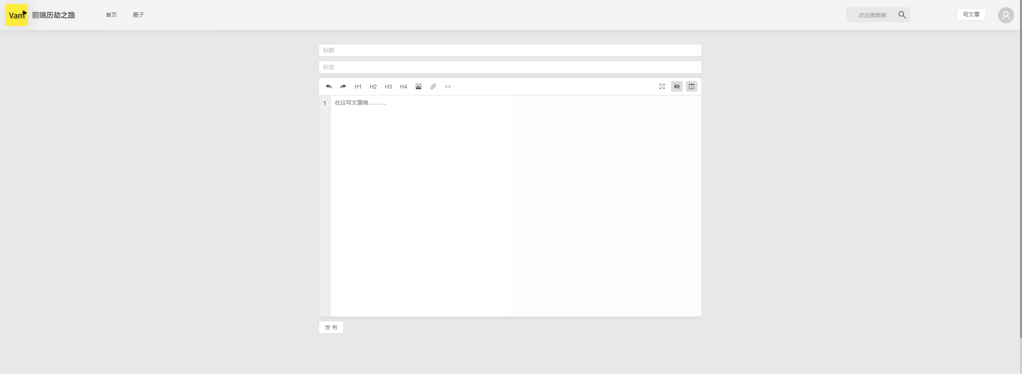Insert an H3 heading

click(x=388, y=87)
